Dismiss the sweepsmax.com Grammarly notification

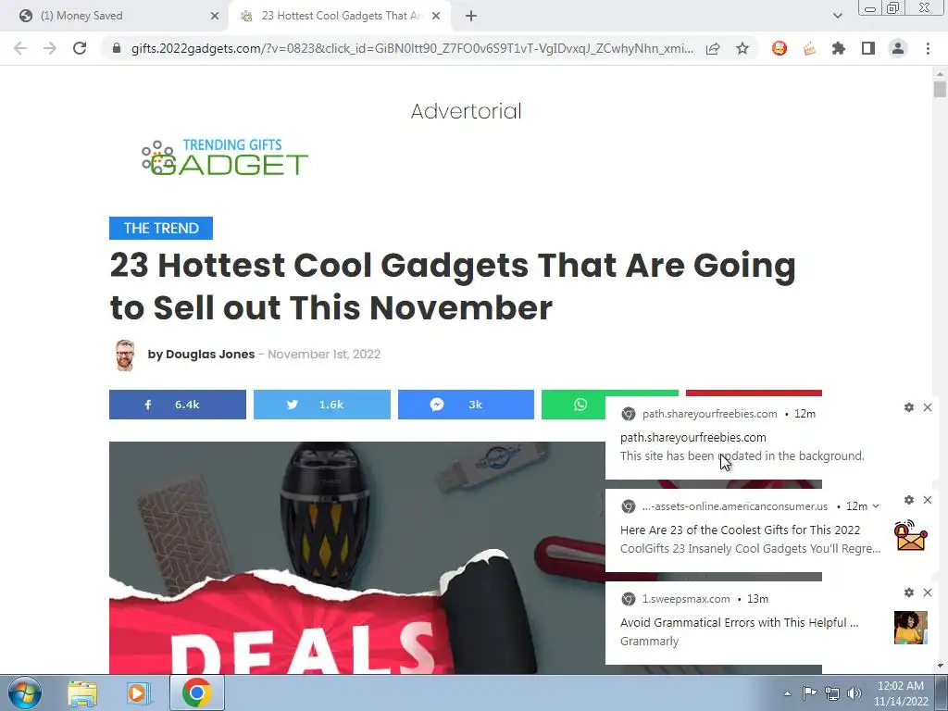(x=928, y=592)
